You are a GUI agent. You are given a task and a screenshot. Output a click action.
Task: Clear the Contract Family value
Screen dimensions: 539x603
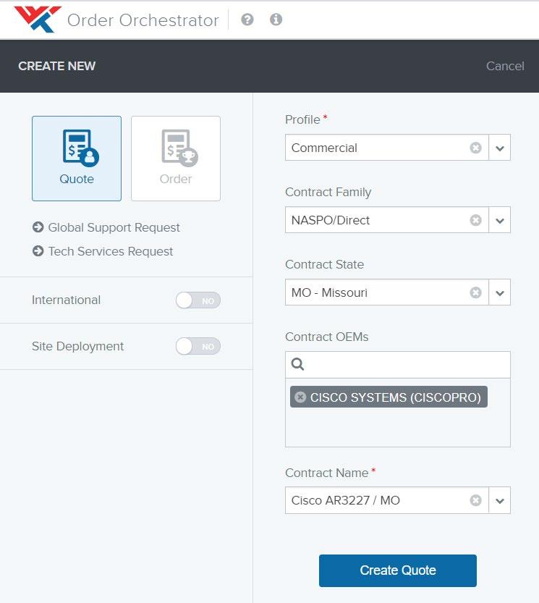click(x=475, y=220)
